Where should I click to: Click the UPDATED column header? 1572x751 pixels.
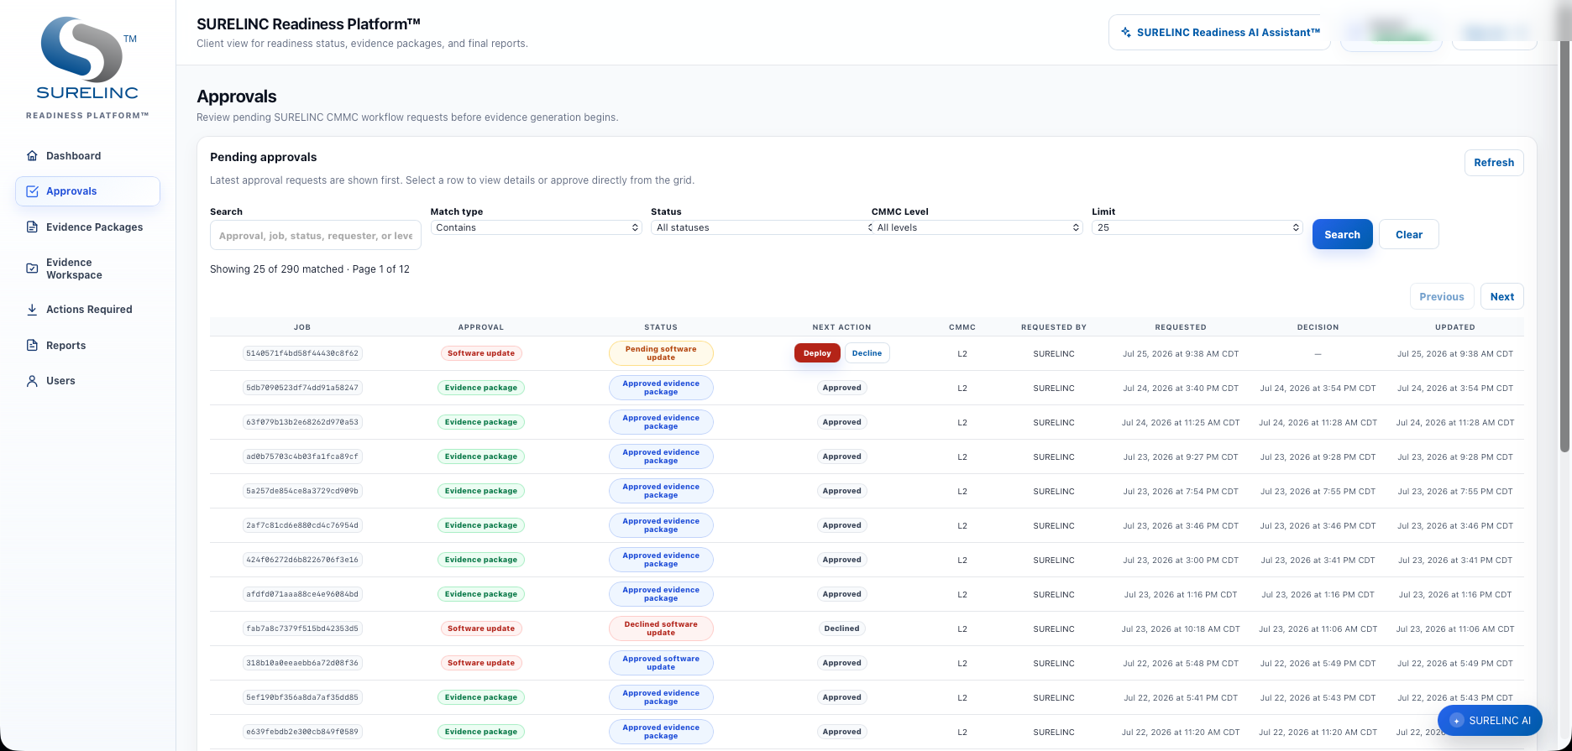point(1455,327)
